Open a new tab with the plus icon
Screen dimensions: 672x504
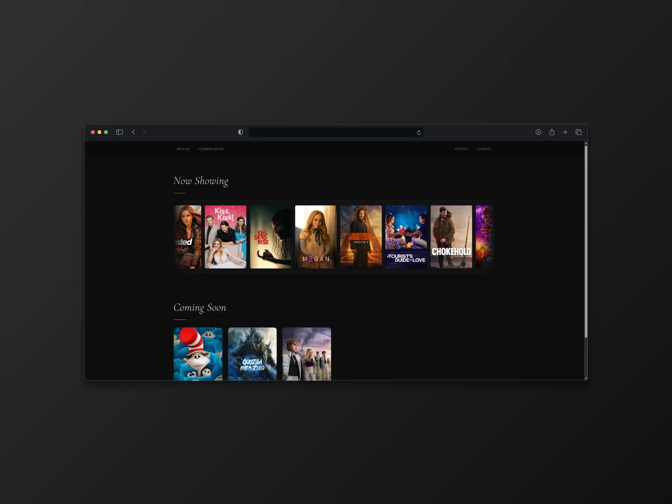565,132
